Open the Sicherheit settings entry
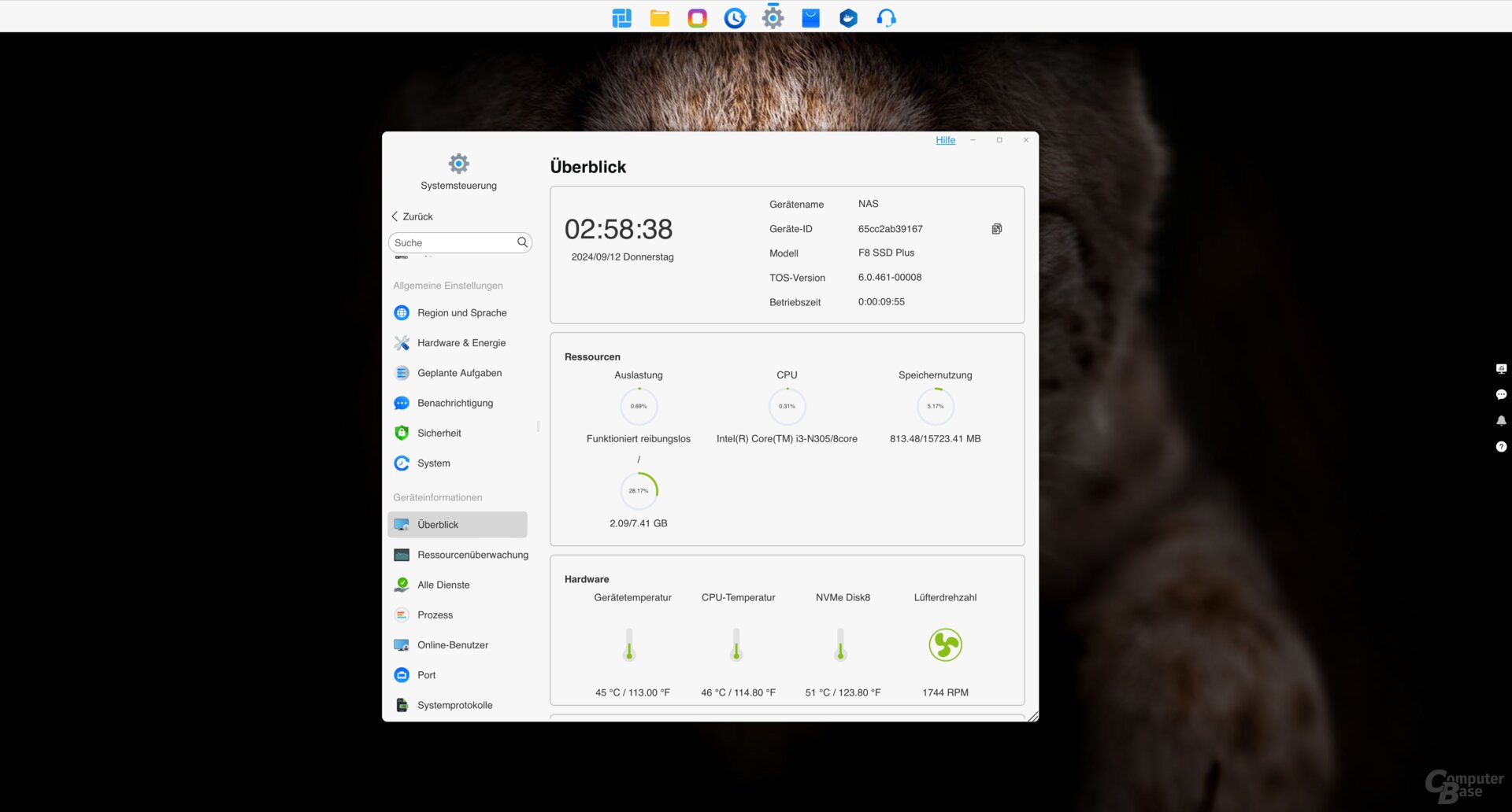The width and height of the screenshot is (1512, 812). tap(439, 433)
